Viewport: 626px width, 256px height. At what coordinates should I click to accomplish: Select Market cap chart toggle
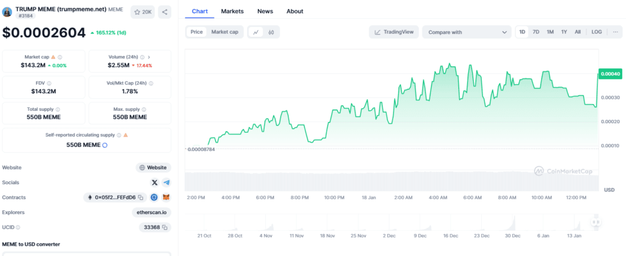pyautogui.click(x=225, y=32)
